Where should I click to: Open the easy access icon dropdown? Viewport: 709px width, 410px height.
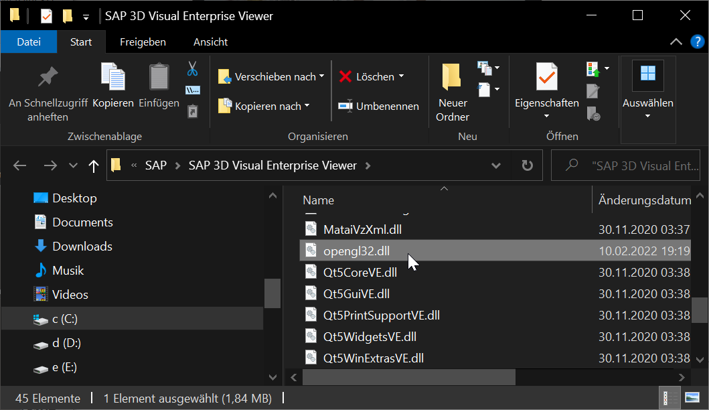click(488, 90)
